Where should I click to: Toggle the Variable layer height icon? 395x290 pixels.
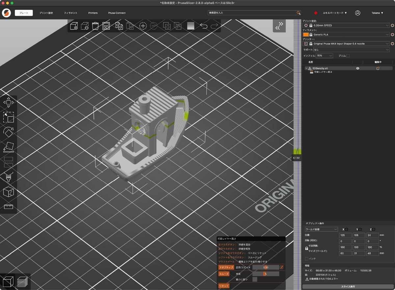pos(191,26)
